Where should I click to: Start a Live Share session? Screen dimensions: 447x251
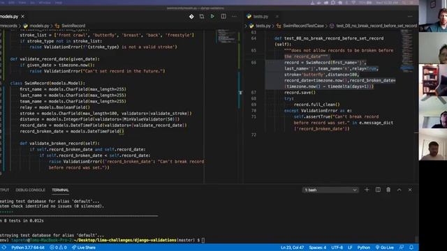pyautogui.click(x=84, y=248)
